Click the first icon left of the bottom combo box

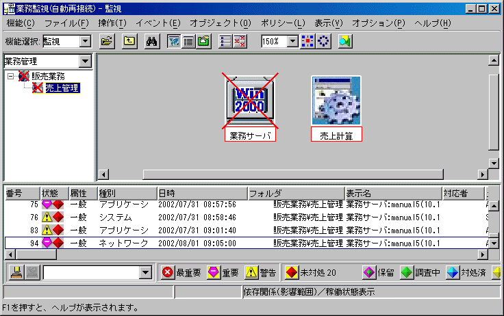pos(16,273)
